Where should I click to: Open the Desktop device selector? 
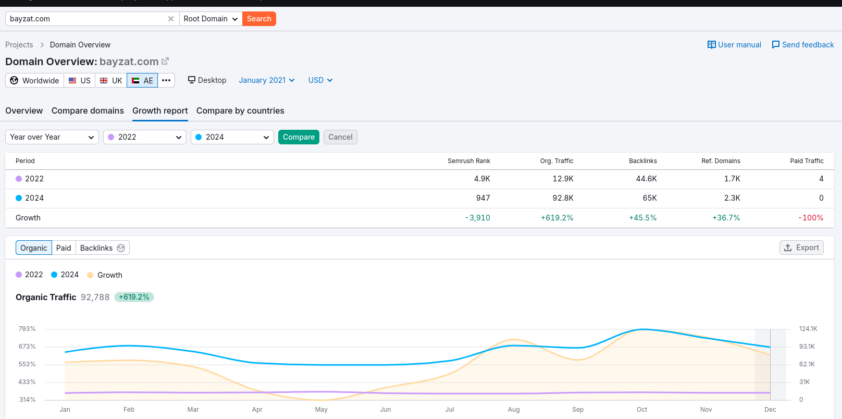[x=207, y=80]
